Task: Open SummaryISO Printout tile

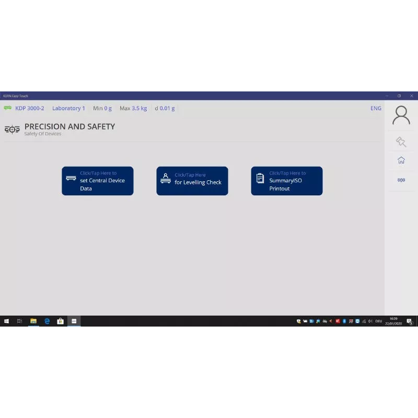Action: point(287,181)
